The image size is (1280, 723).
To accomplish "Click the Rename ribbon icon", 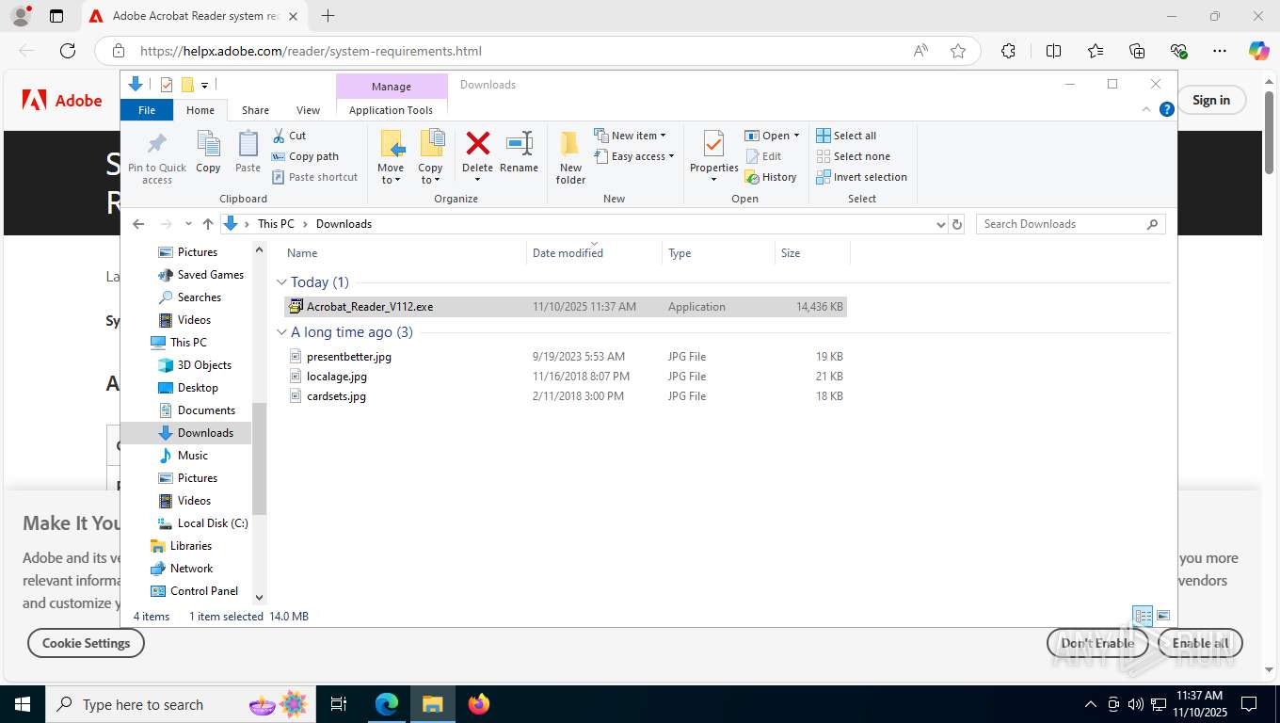I will pos(519,153).
